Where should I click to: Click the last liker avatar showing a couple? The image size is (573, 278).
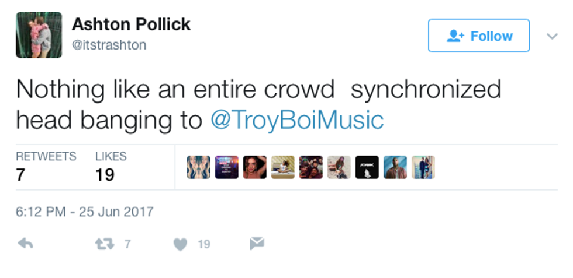click(x=423, y=167)
